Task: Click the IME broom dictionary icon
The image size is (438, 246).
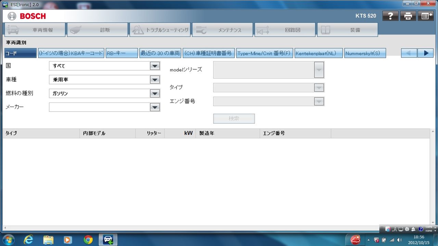Action: (413, 229)
